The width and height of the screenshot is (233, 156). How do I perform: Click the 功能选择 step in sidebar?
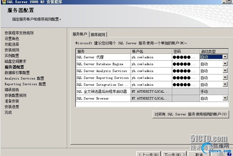12,44
